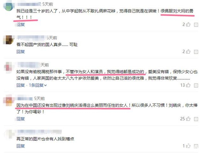This screenshot has height=153, width=204.
Task: Like the comment about 麻花辫 braids
Action: pos(188,24)
